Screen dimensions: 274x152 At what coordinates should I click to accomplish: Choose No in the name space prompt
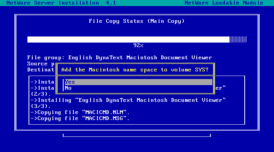(x=139, y=88)
